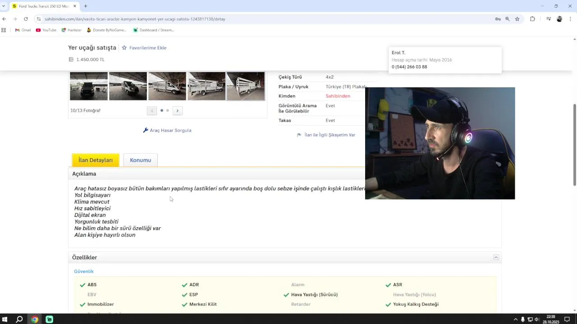Screen dimensions: 577x324
Task: Open fifth selected truck photo thumbnail
Action: pyautogui.click(x=246, y=86)
